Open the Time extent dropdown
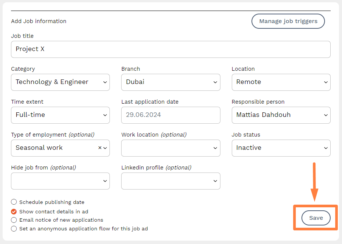 [60, 115]
